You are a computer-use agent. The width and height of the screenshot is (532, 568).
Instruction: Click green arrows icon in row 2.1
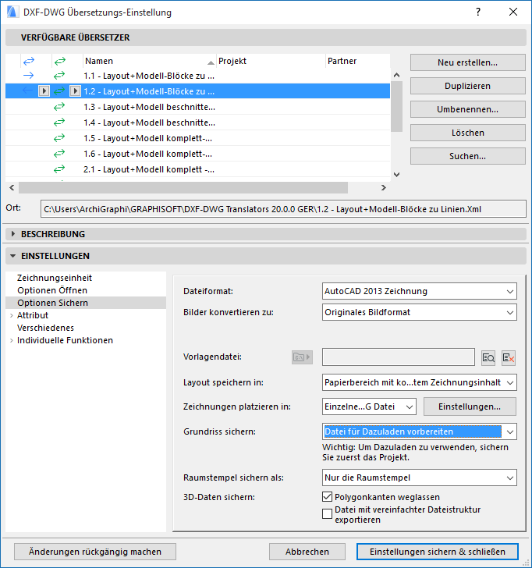(x=59, y=169)
